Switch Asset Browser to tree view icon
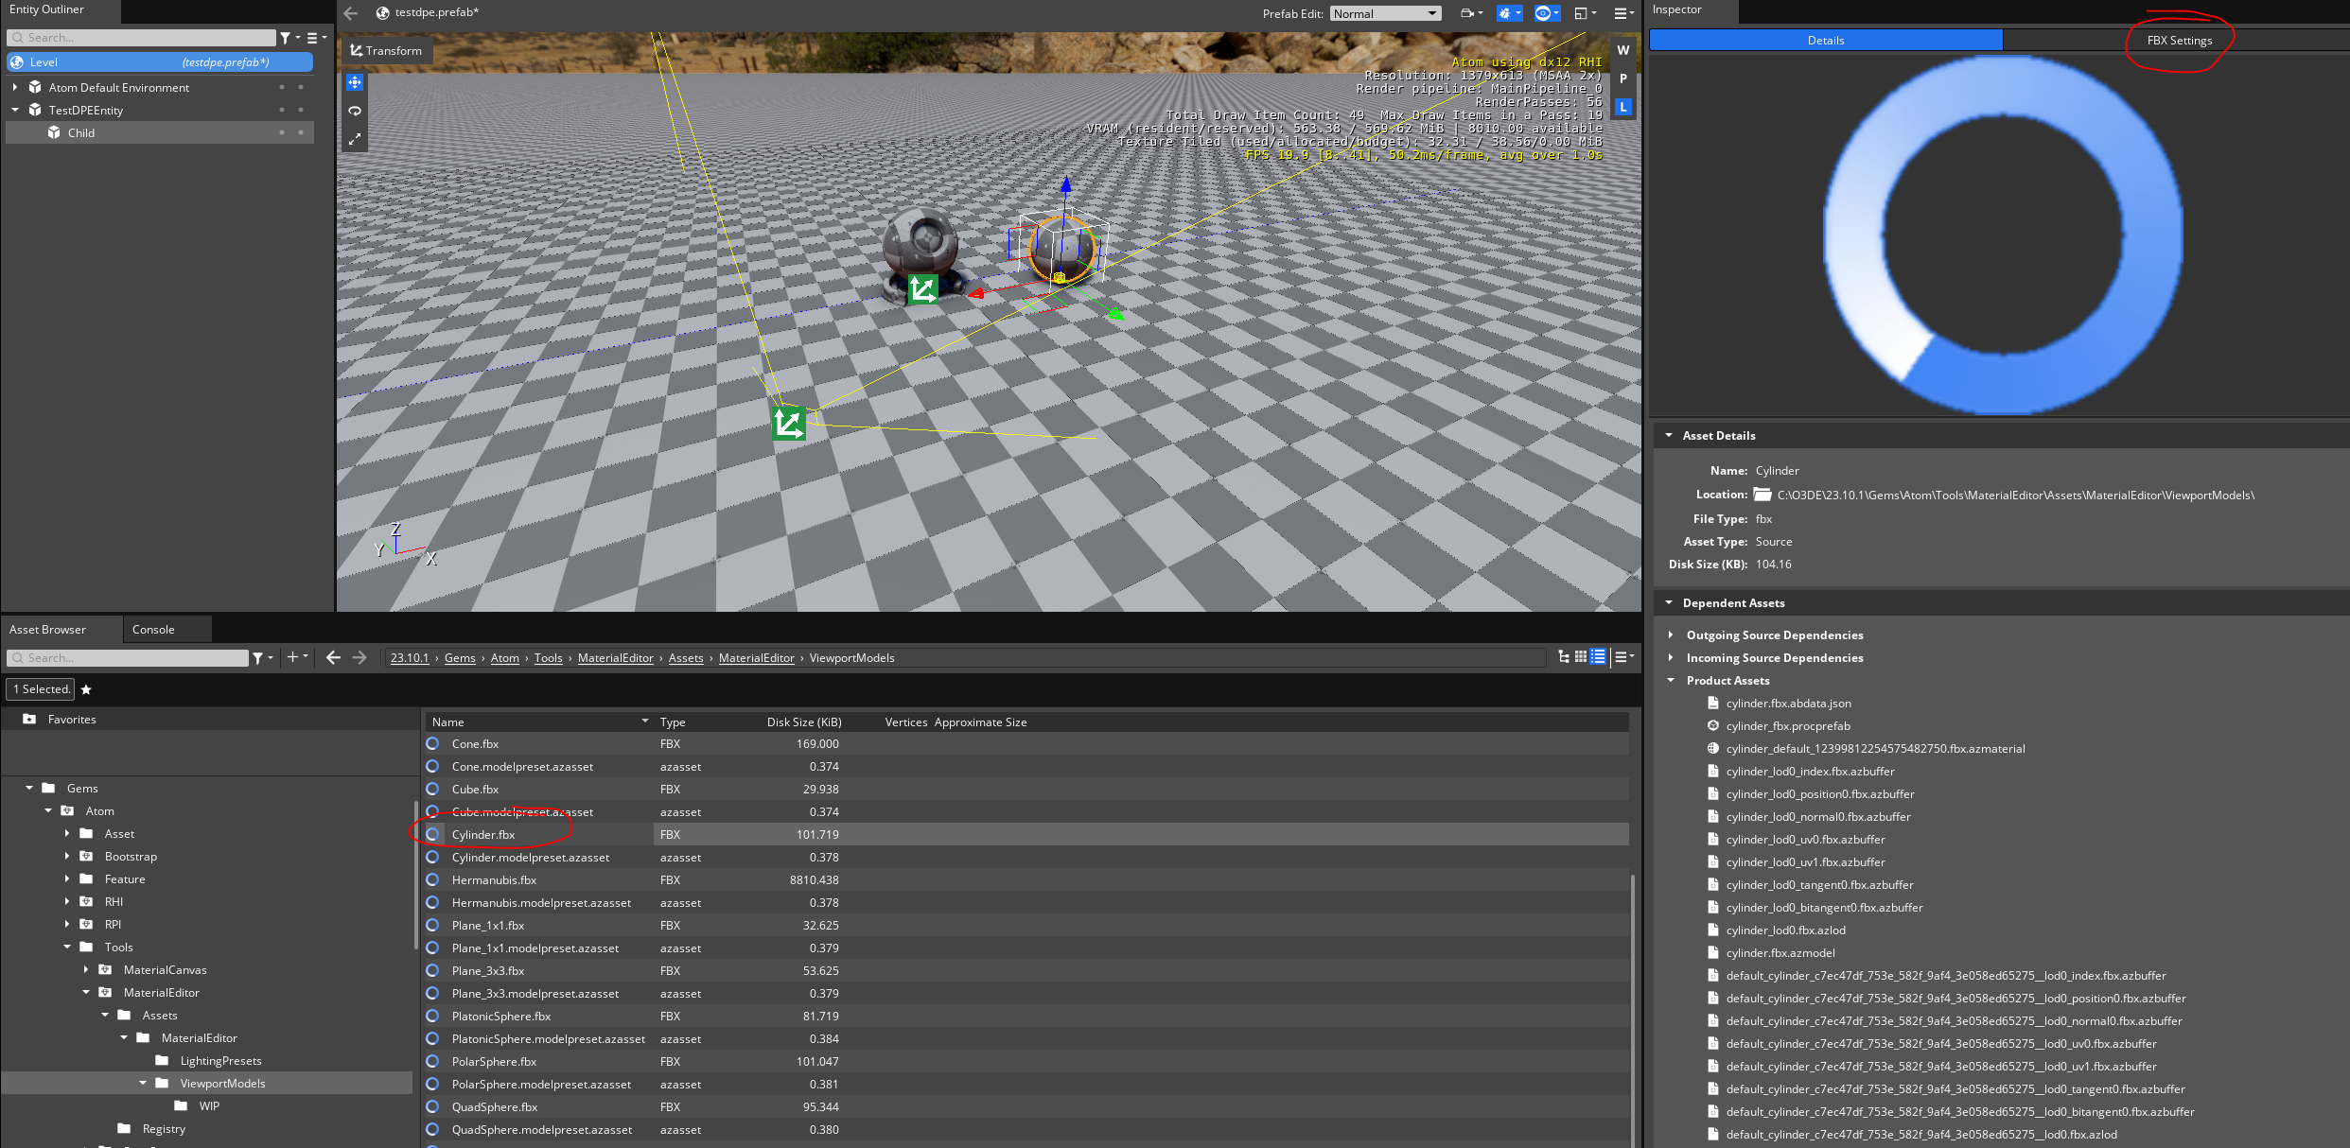 click(x=1563, y=656)
